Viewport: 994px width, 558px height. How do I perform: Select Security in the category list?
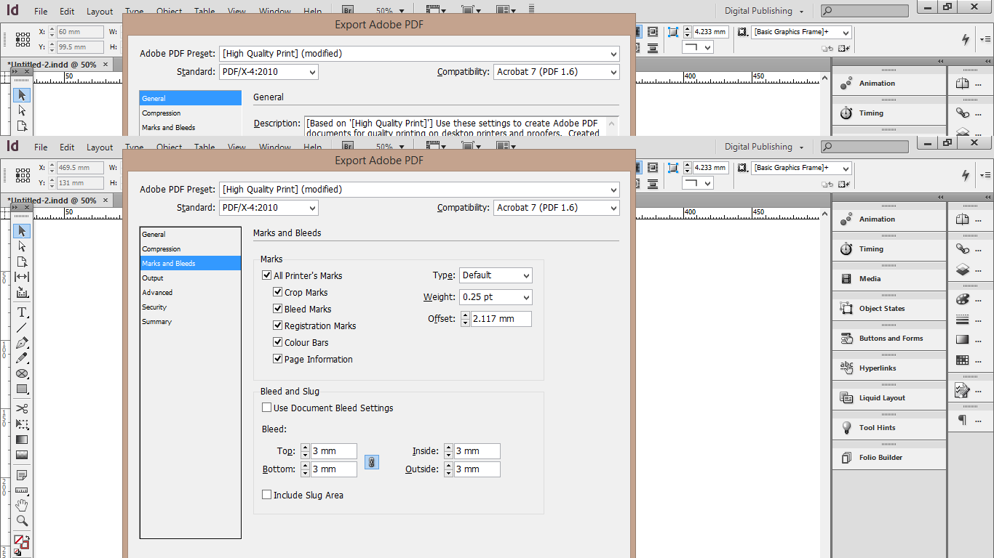coord(190,307)
